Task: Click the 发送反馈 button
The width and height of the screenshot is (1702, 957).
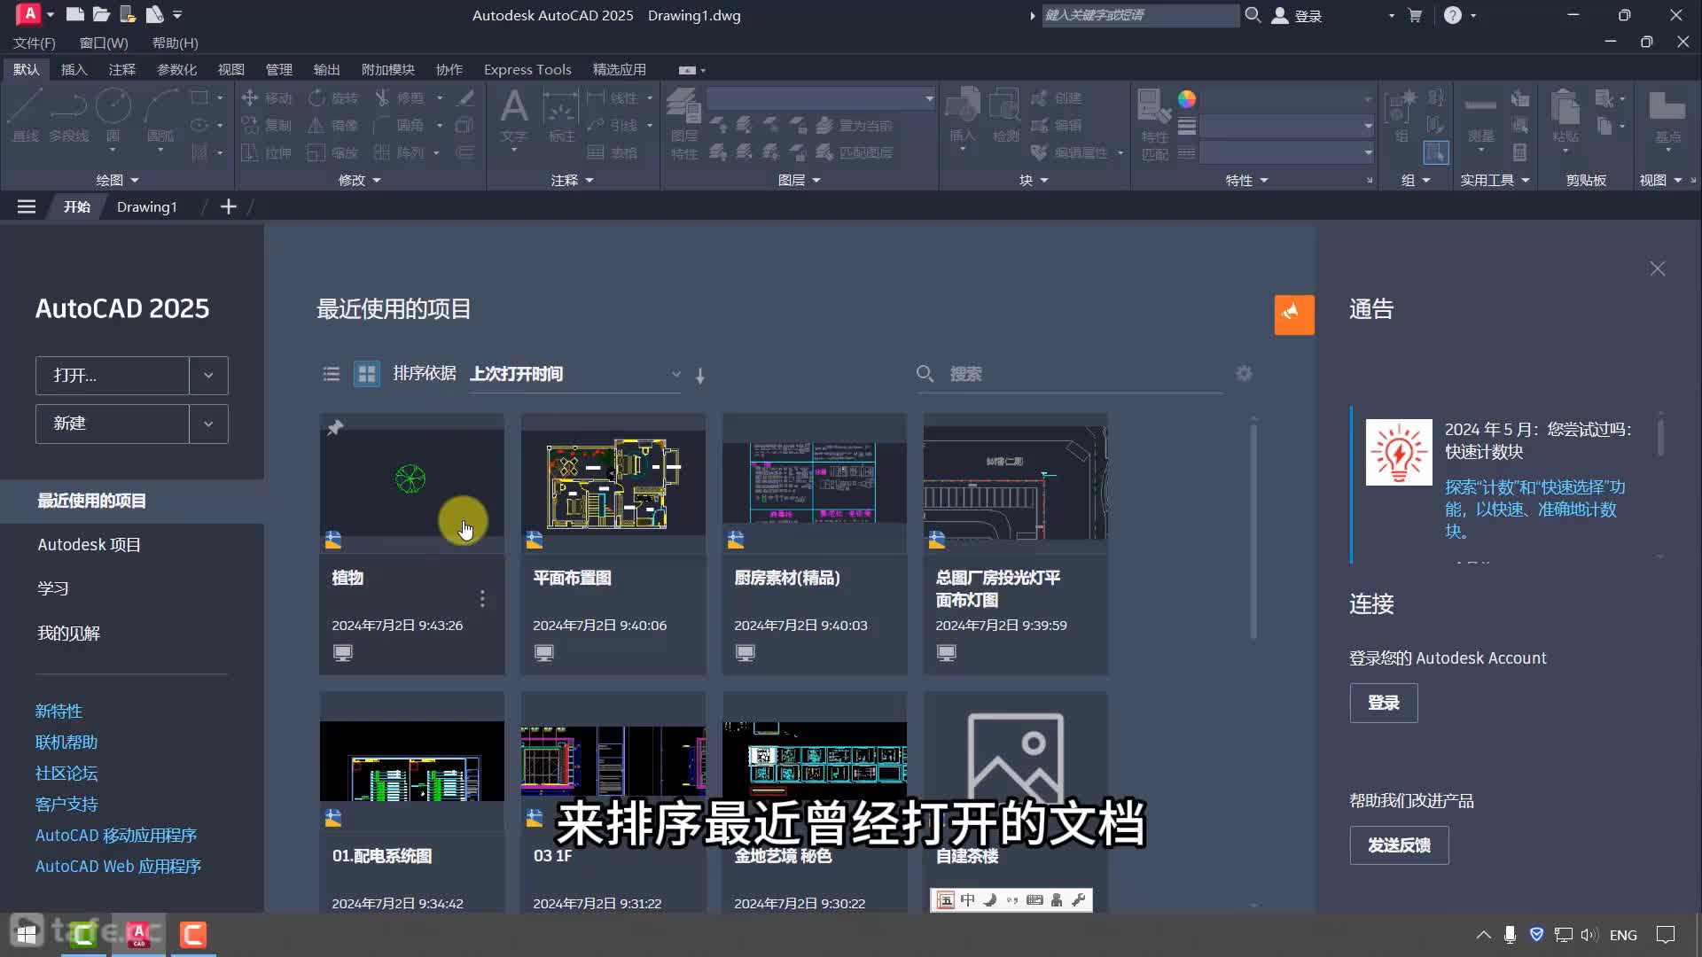Action: (x=1399, y=845)
